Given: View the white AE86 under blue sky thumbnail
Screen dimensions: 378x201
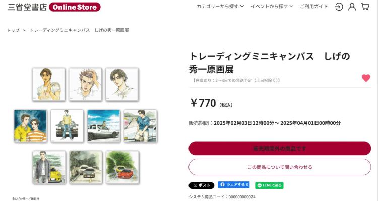Looking at the screenshot, I should point(104,126).
